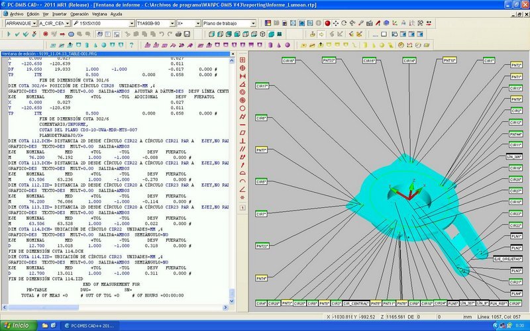Click the CIR_CENTRAL feature label
Image resolution: width=530 pixels, height=331 pixels.
[356, 303]
